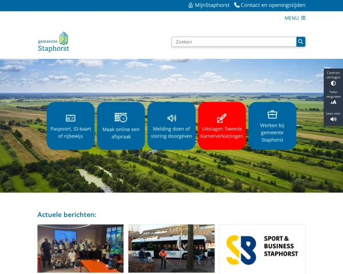Open Melding doen of storing doorgeven tile

coord(171,126)
